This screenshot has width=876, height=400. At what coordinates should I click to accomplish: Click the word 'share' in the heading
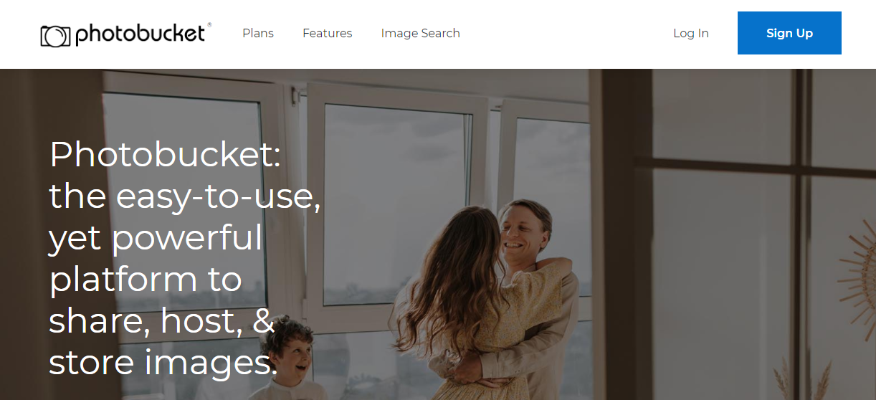pos(99,321)
